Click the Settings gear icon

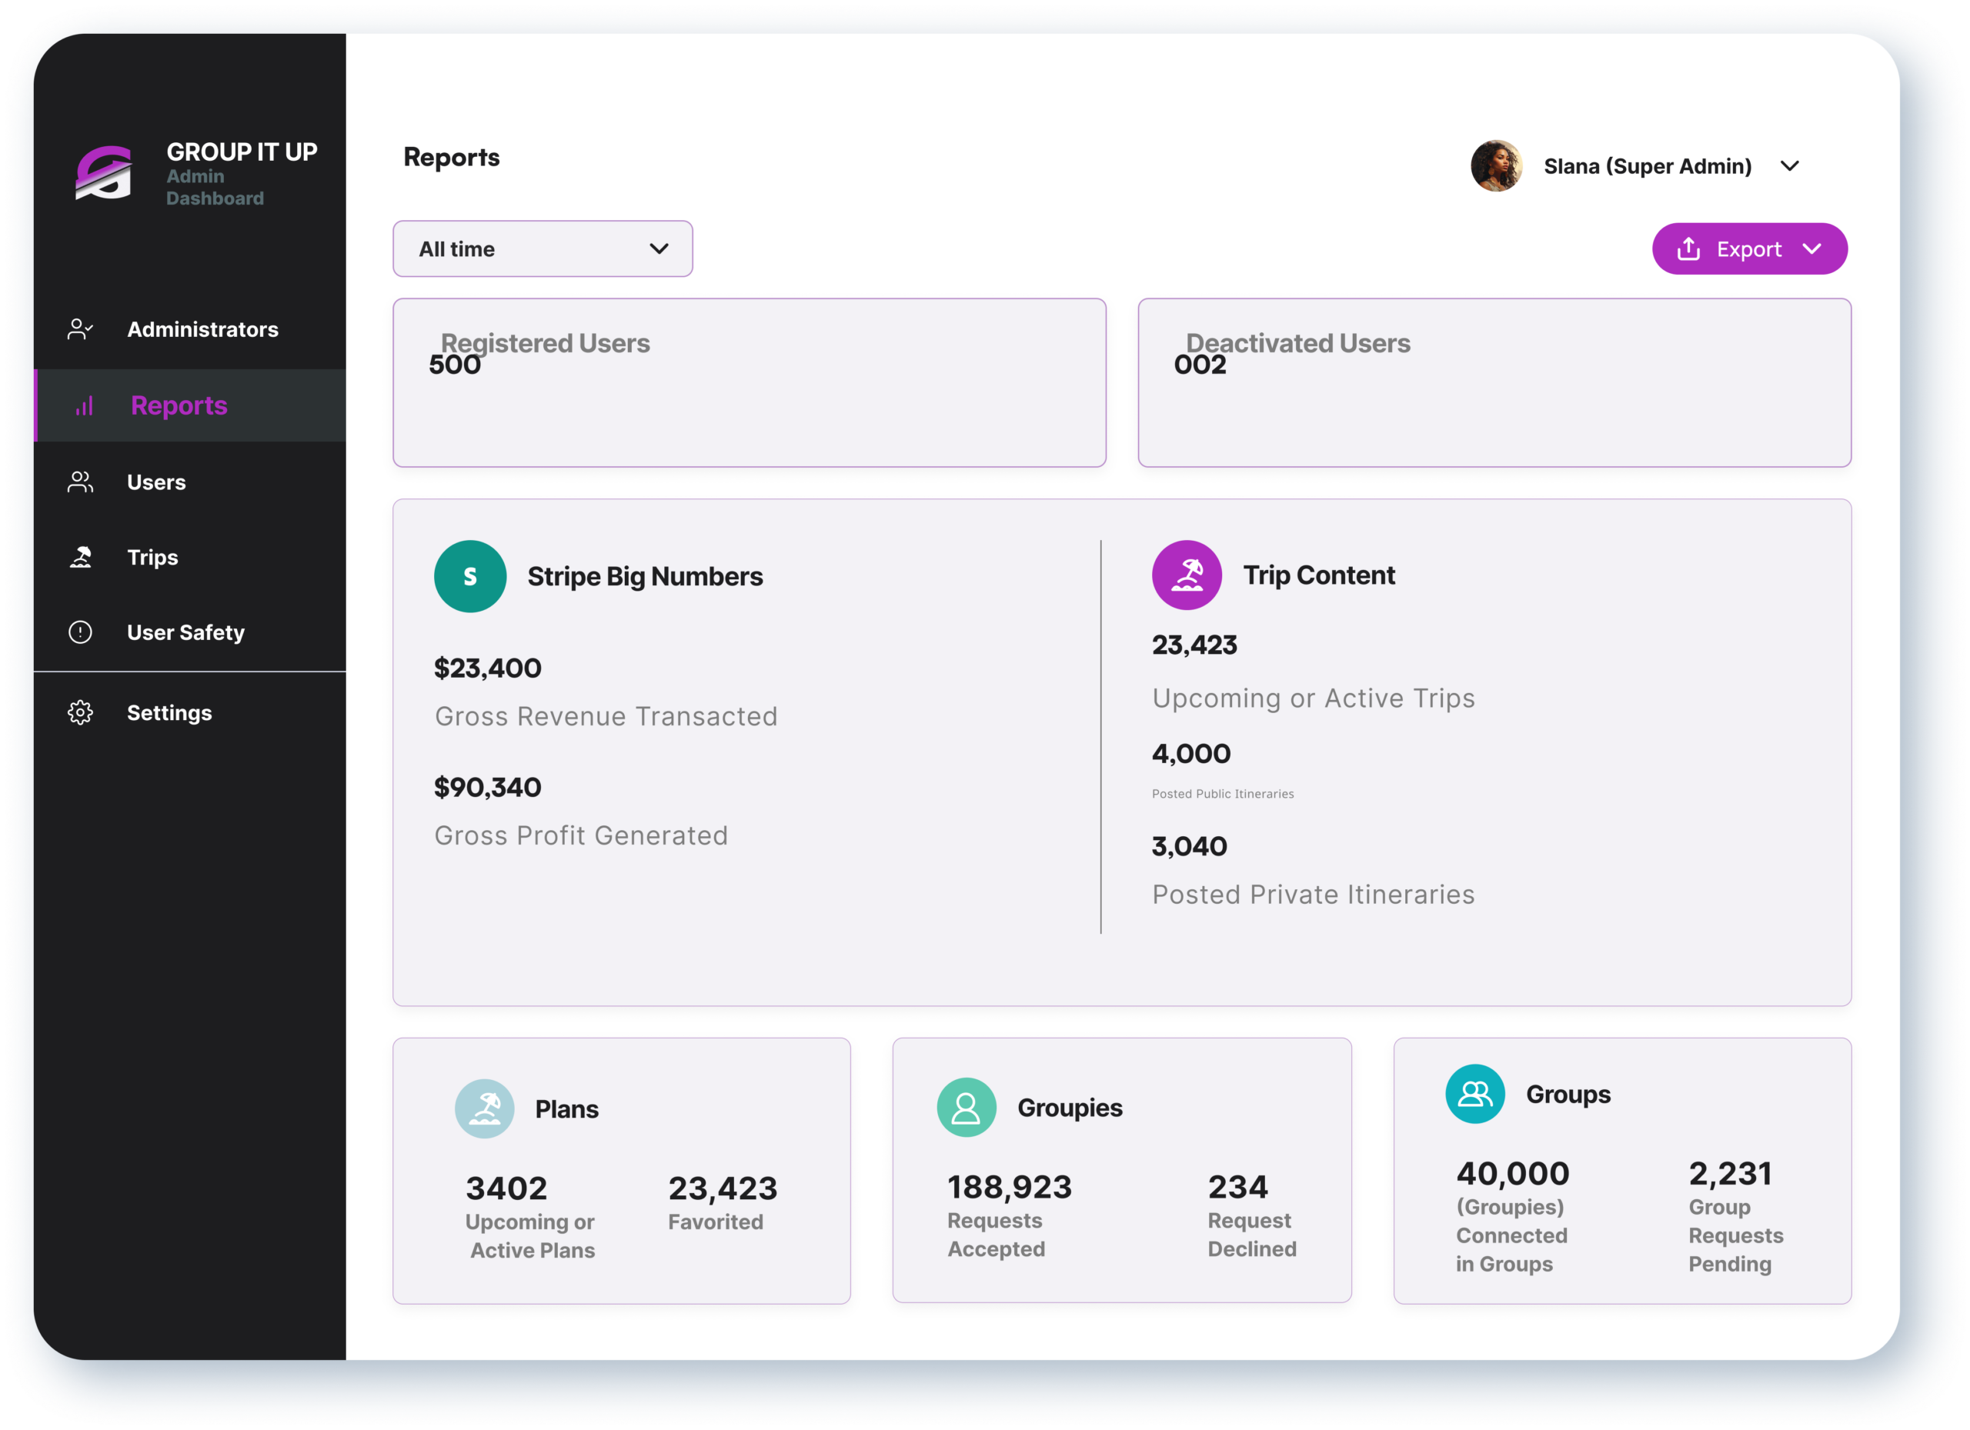tap(80, 713)
